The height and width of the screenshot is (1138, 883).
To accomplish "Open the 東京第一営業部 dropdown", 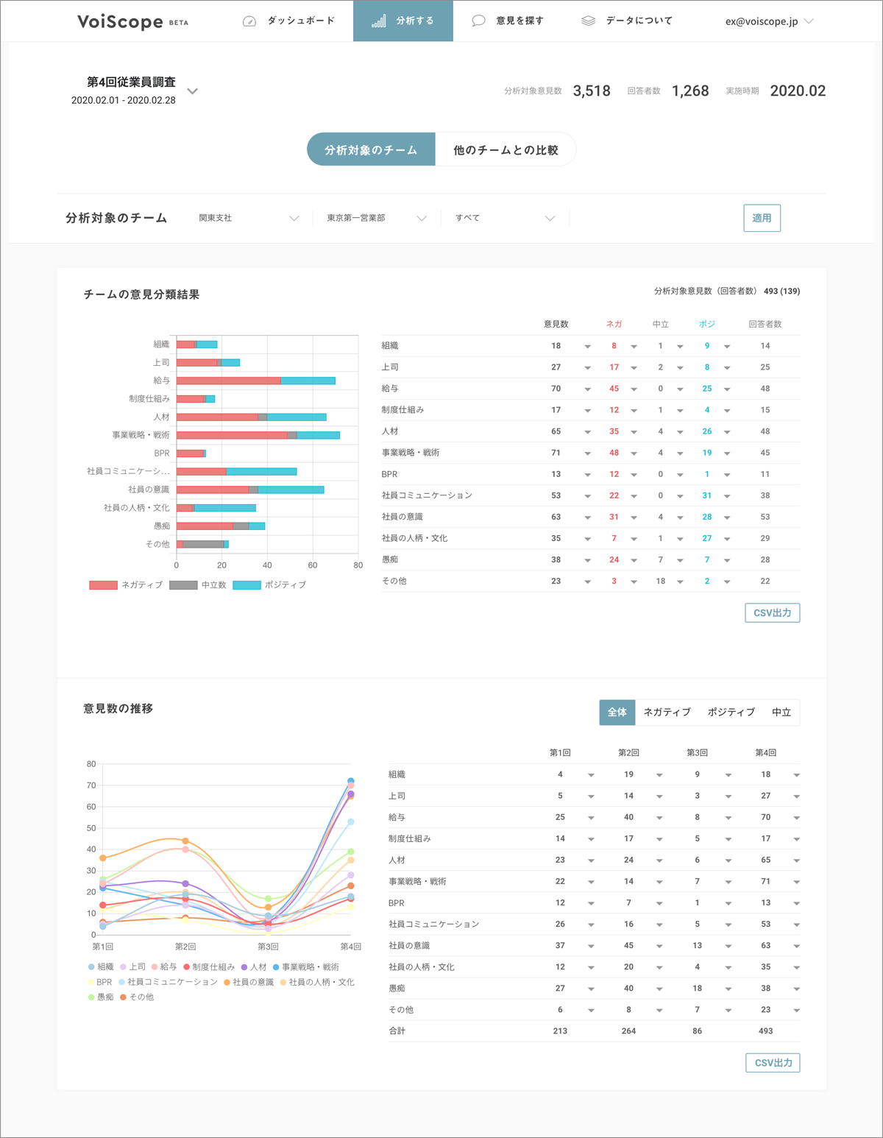I will [x=377, y=218].
